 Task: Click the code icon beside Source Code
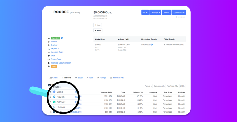[x=49, y=59]
